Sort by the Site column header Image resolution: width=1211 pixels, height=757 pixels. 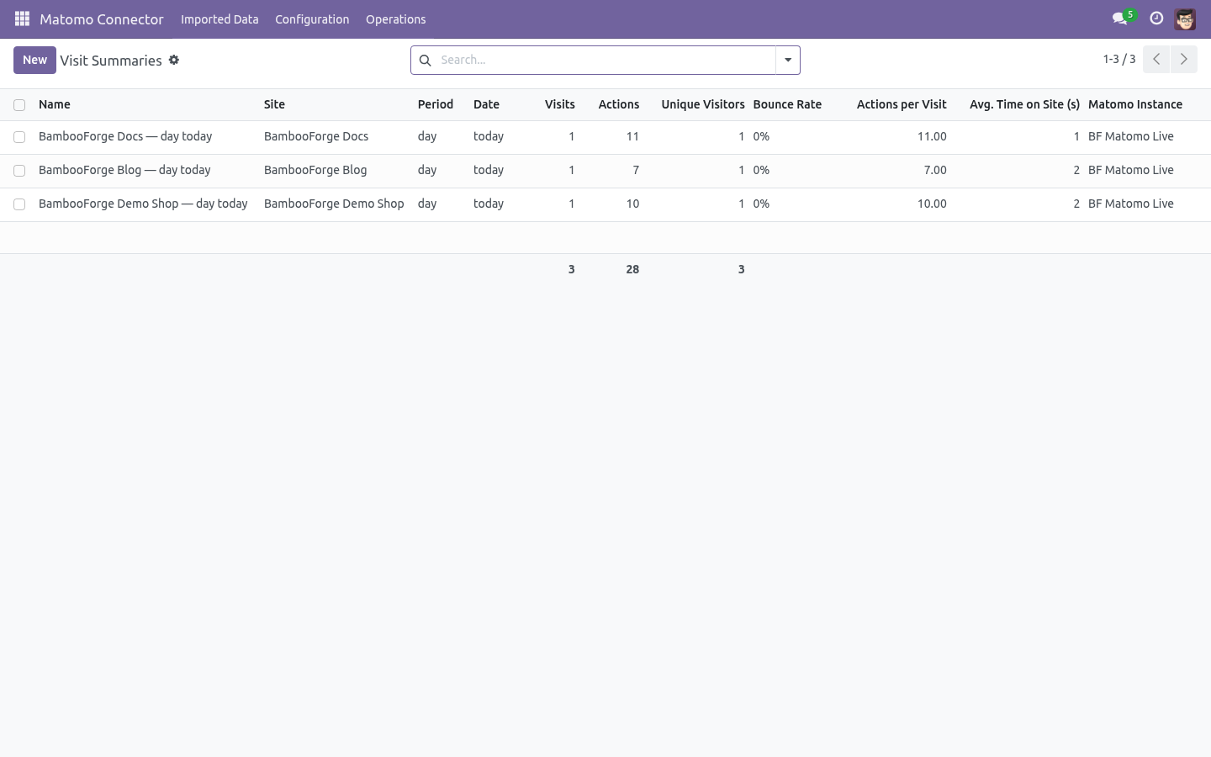[x=274, y=104]
